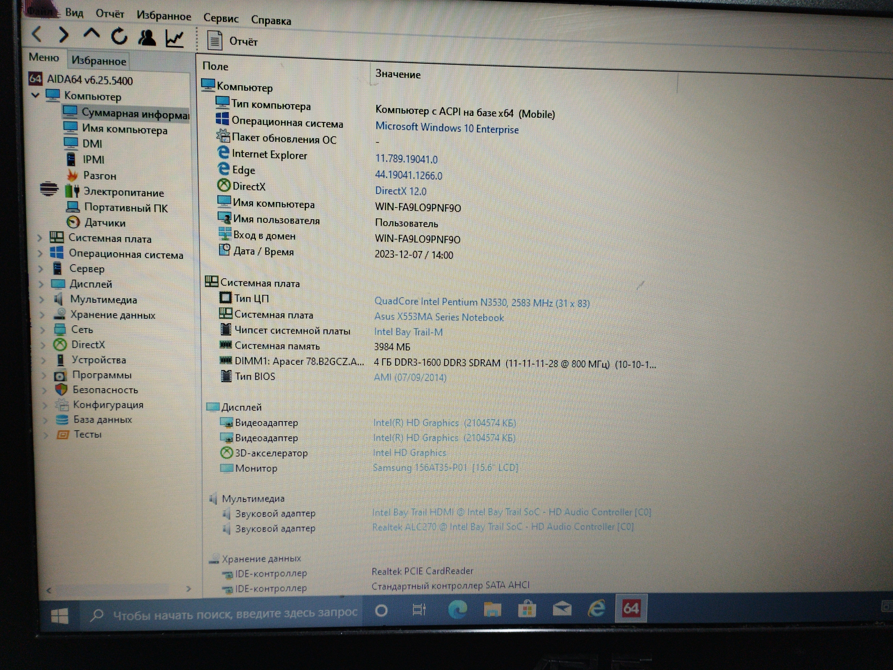
Task: Go back with the left arrow toolbar button
Action: pyautogui.click(x=37, y=34)
